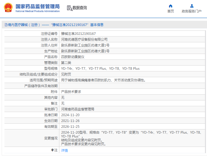Click 产品技术要求 attachment value
The height and width of the screenshot is (156, 207).
point(71,92)
